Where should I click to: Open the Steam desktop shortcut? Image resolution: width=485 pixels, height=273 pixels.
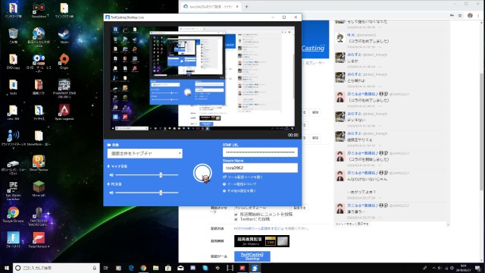[x=64, y=36]
